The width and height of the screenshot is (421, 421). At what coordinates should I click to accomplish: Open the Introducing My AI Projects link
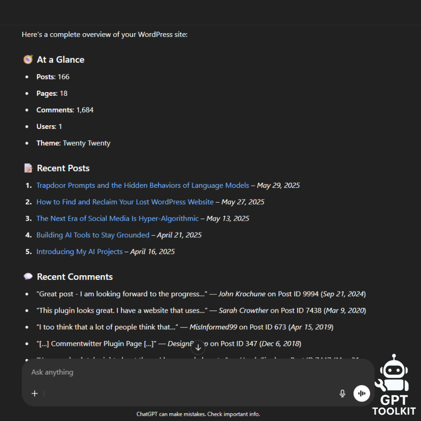[x=79, y=252]
